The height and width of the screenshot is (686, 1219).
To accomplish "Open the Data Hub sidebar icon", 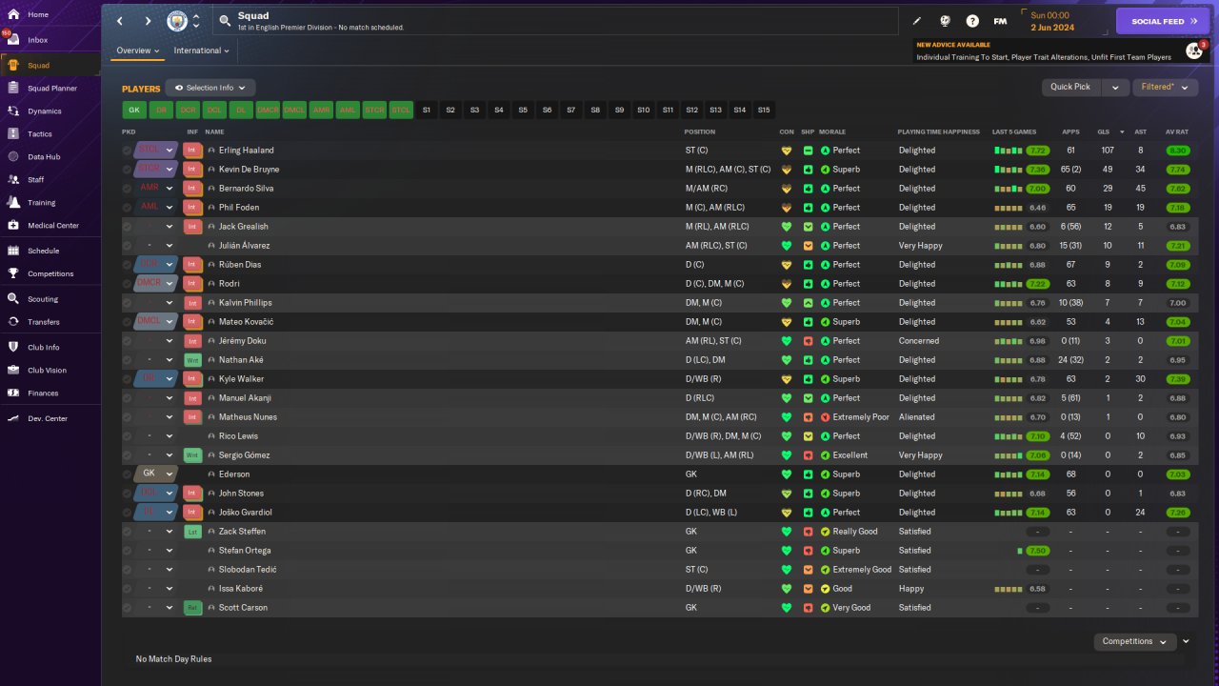I will 13,157.
